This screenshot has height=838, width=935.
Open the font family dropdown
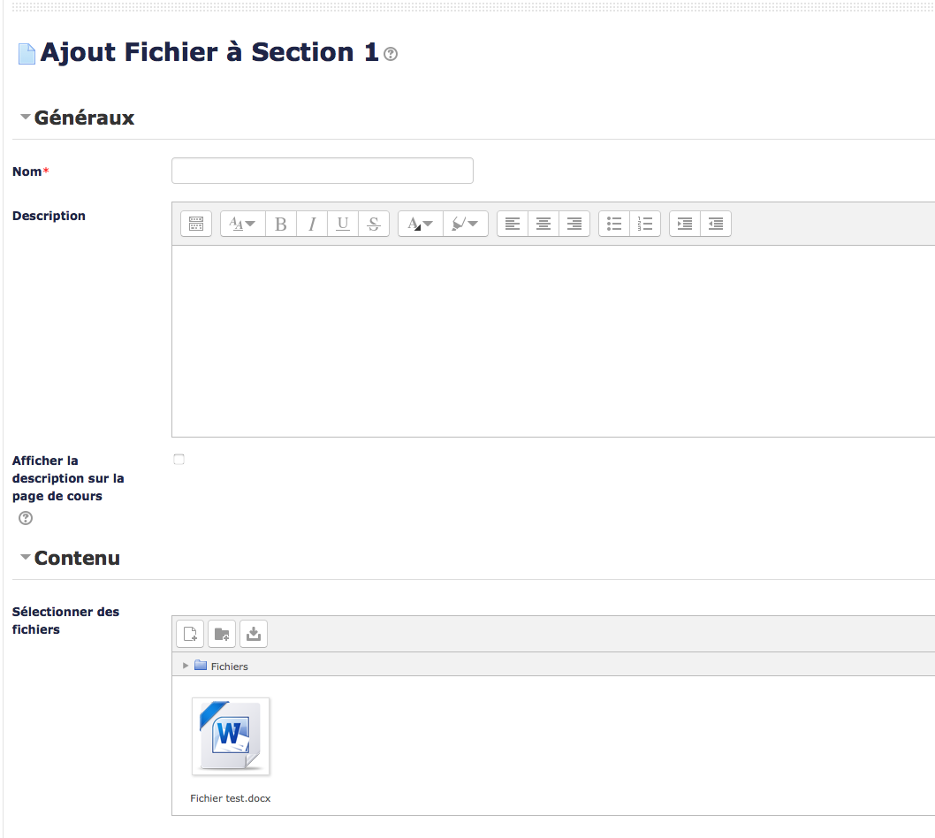pos(242,224)
